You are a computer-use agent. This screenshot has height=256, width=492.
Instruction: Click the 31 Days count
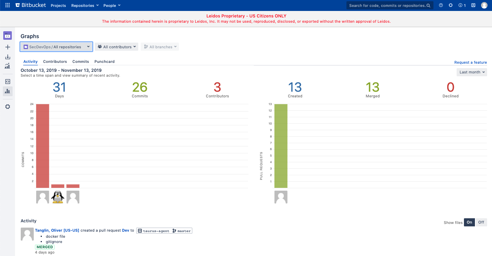click(59, 87)
